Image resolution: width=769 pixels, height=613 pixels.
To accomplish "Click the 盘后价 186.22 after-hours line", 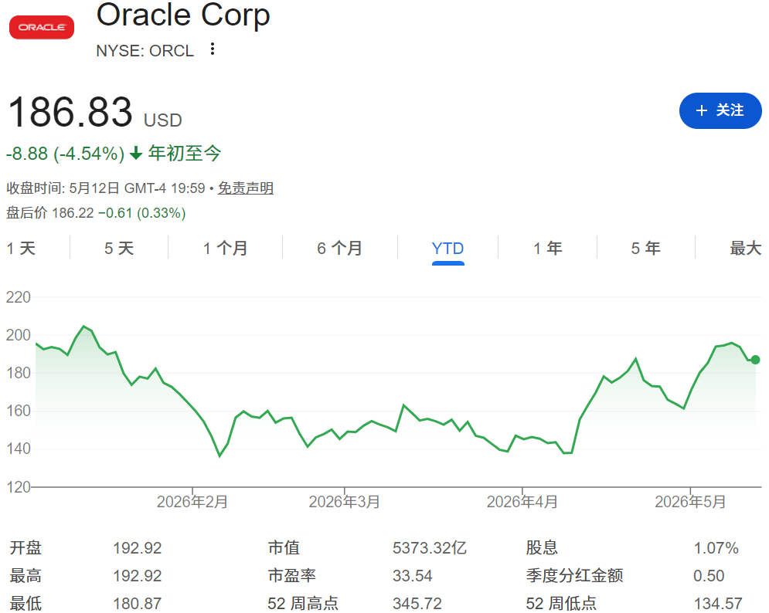I will pyautogui.click(x=96, y=213).
